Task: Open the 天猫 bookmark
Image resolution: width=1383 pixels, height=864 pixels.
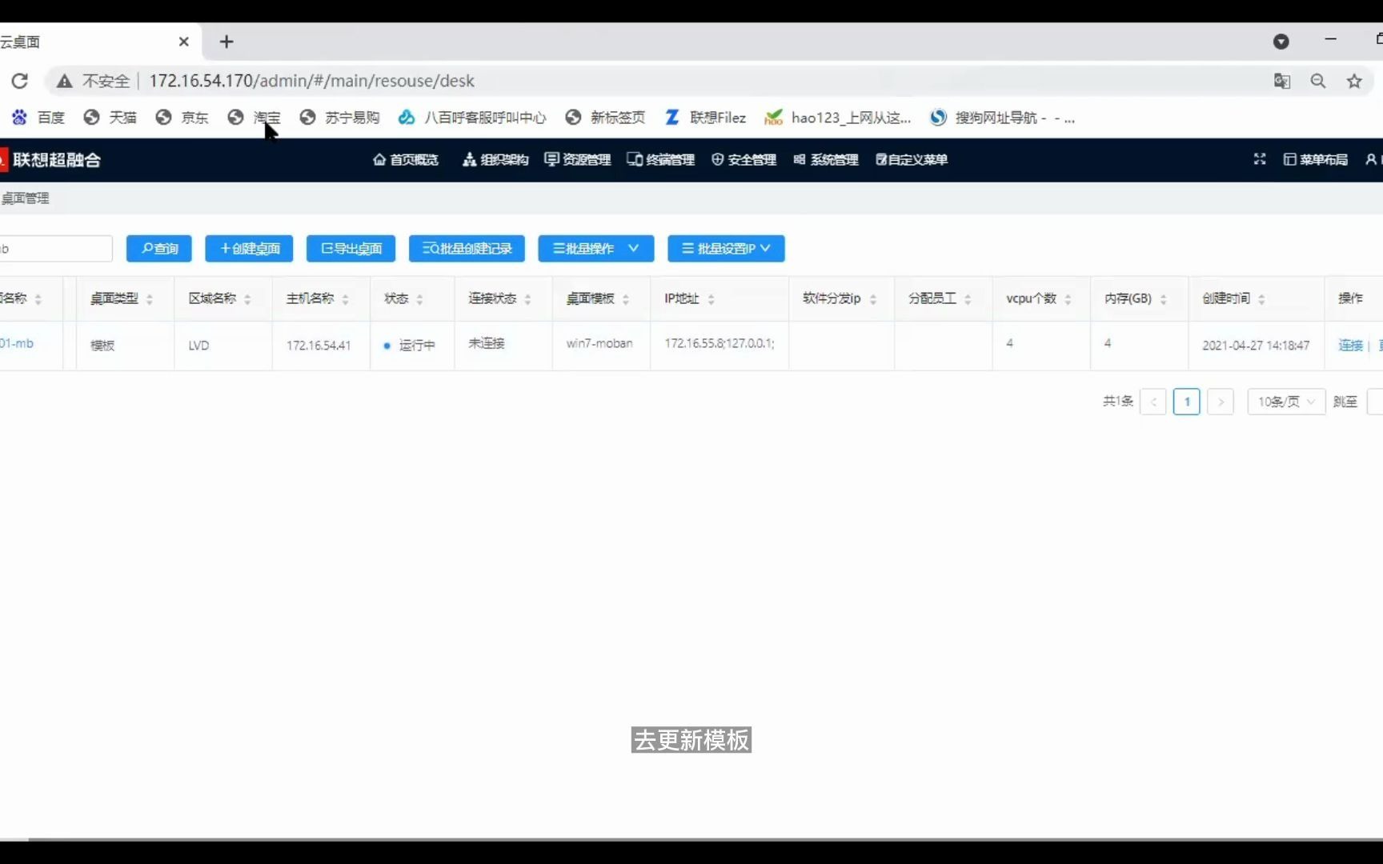Action: click(x=110, y=118)
